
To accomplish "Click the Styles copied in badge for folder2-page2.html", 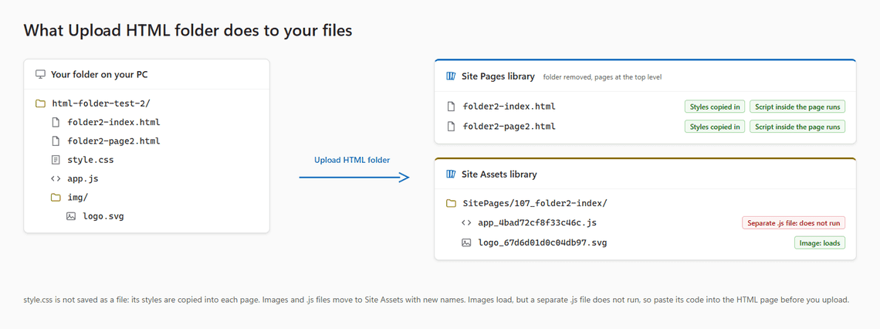I will point(715,127).
